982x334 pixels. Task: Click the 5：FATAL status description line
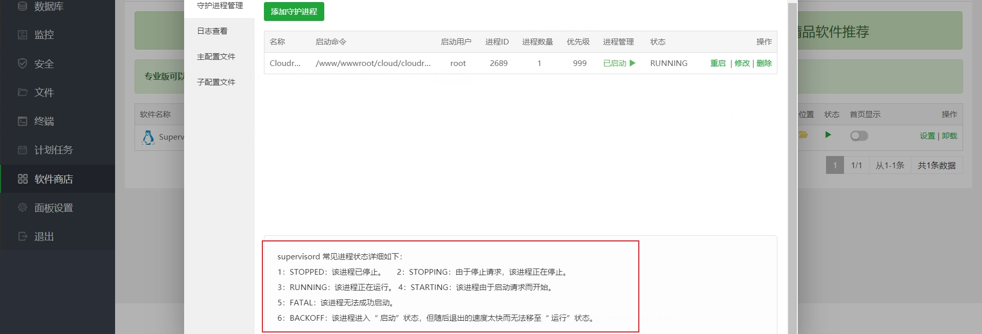click(337, 302)
